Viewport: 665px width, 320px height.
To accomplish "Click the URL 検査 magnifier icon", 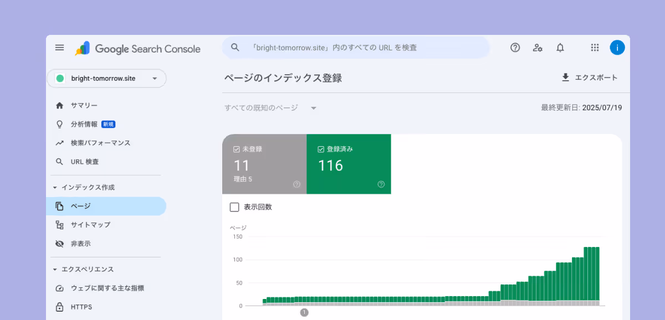I will click(x=60, y=162).
